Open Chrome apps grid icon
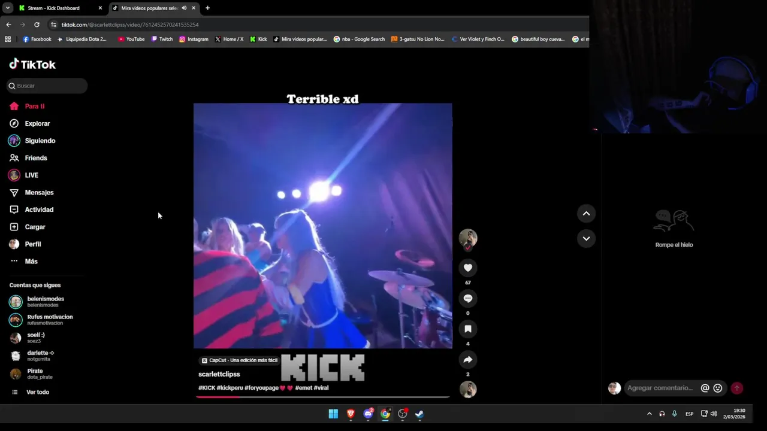Viewport: 767px width, 431px height. click(x=8, y=39)
